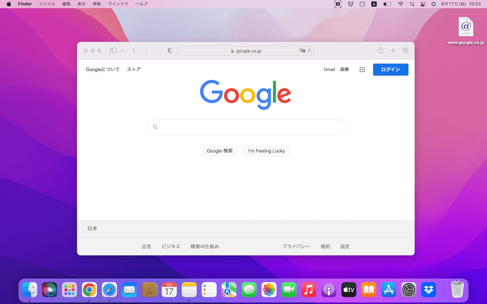Click the Google logo
Screen dimensions: 487x304
click(245, 95)
